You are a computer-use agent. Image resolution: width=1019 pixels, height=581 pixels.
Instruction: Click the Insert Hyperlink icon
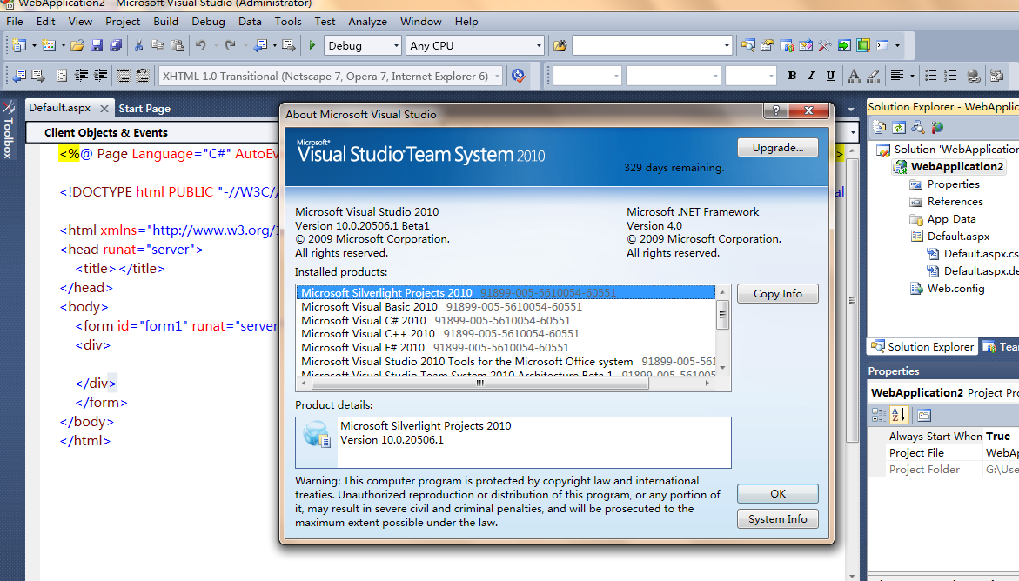(x=974, y=76)
